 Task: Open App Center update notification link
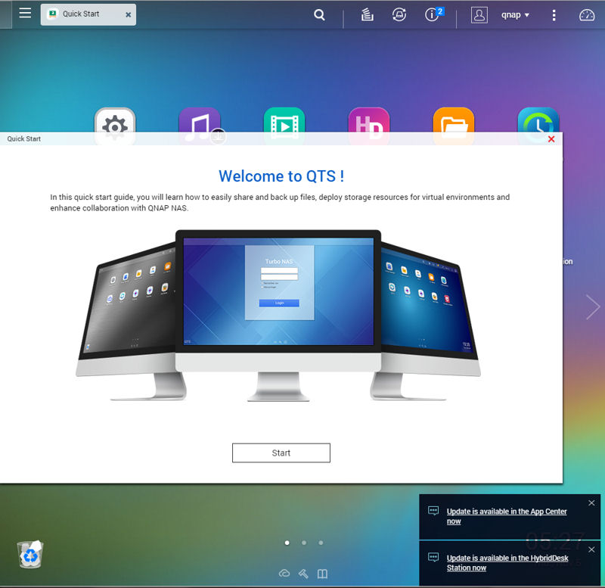point(507,516)
